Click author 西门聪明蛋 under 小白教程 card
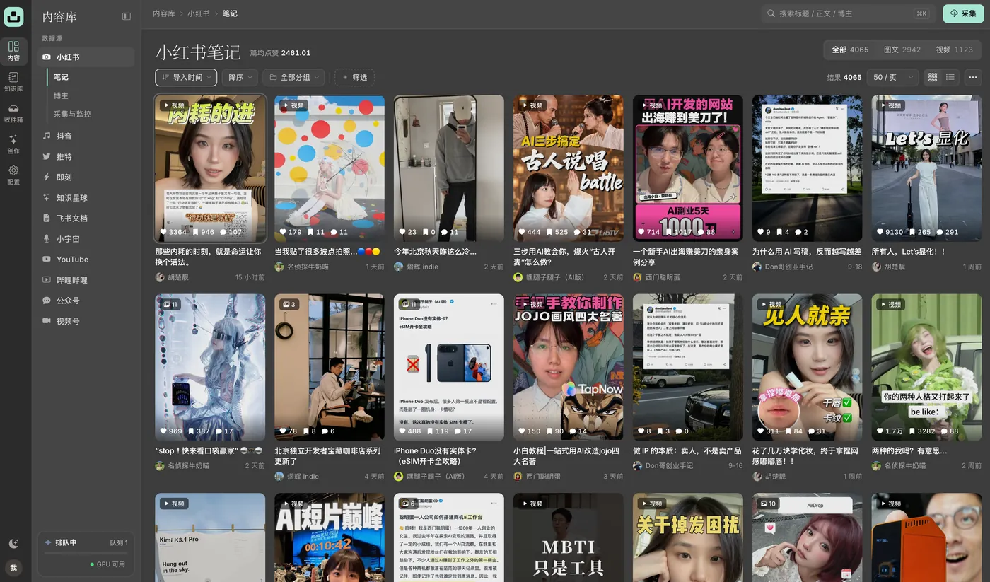The height and width of the screenshot is (582, 990). click(543, 477)
